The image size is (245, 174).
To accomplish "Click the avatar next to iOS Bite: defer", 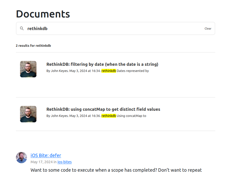I will click(21, 158).
